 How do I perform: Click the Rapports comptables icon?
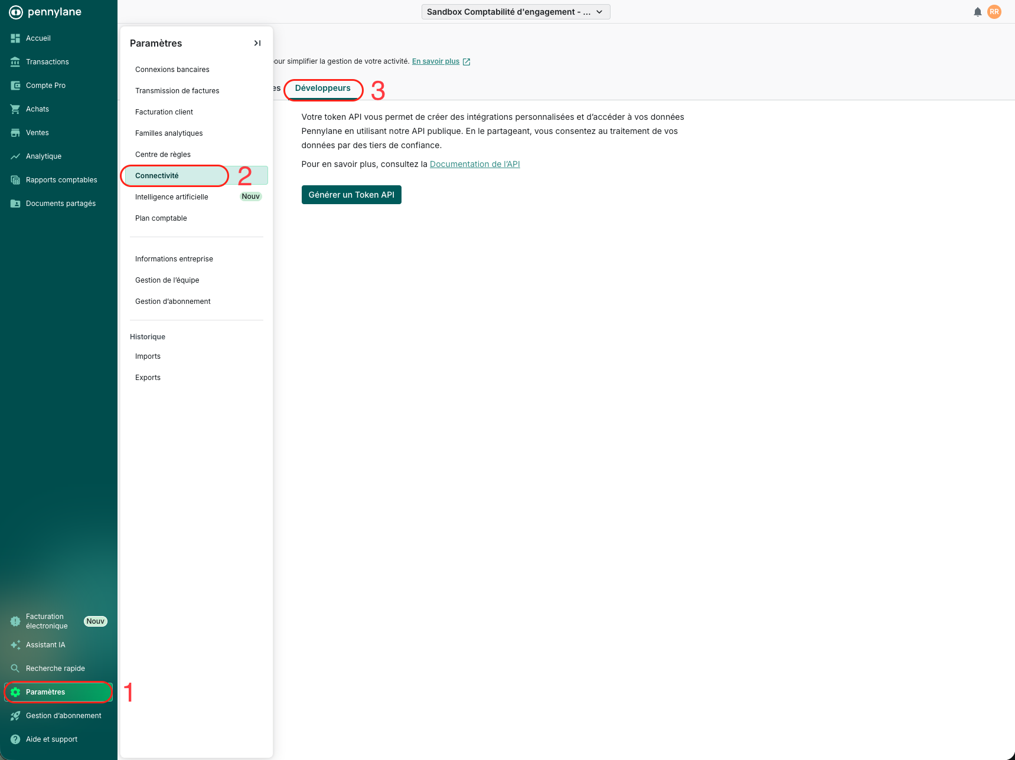[x=15, y=180]
